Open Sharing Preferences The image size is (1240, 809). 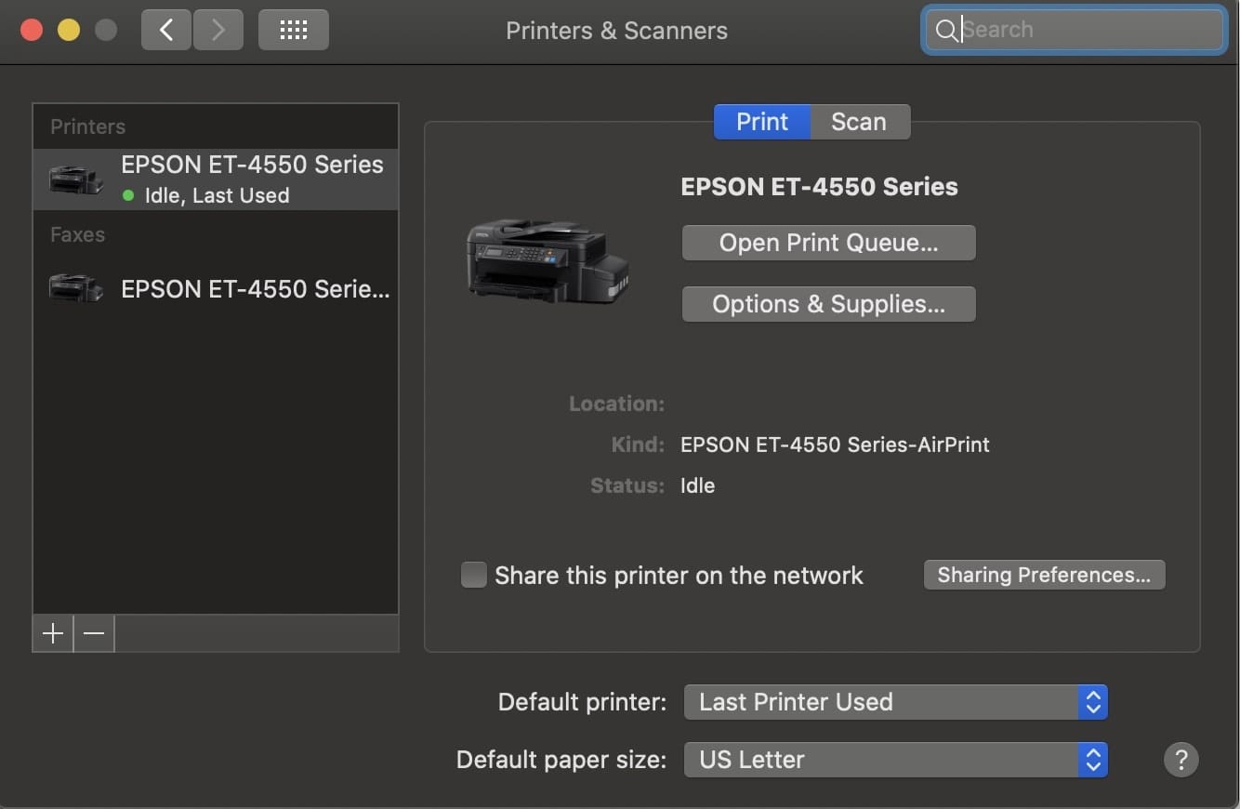1043,575
